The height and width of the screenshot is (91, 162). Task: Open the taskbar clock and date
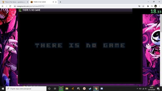[x=151, y=89]
